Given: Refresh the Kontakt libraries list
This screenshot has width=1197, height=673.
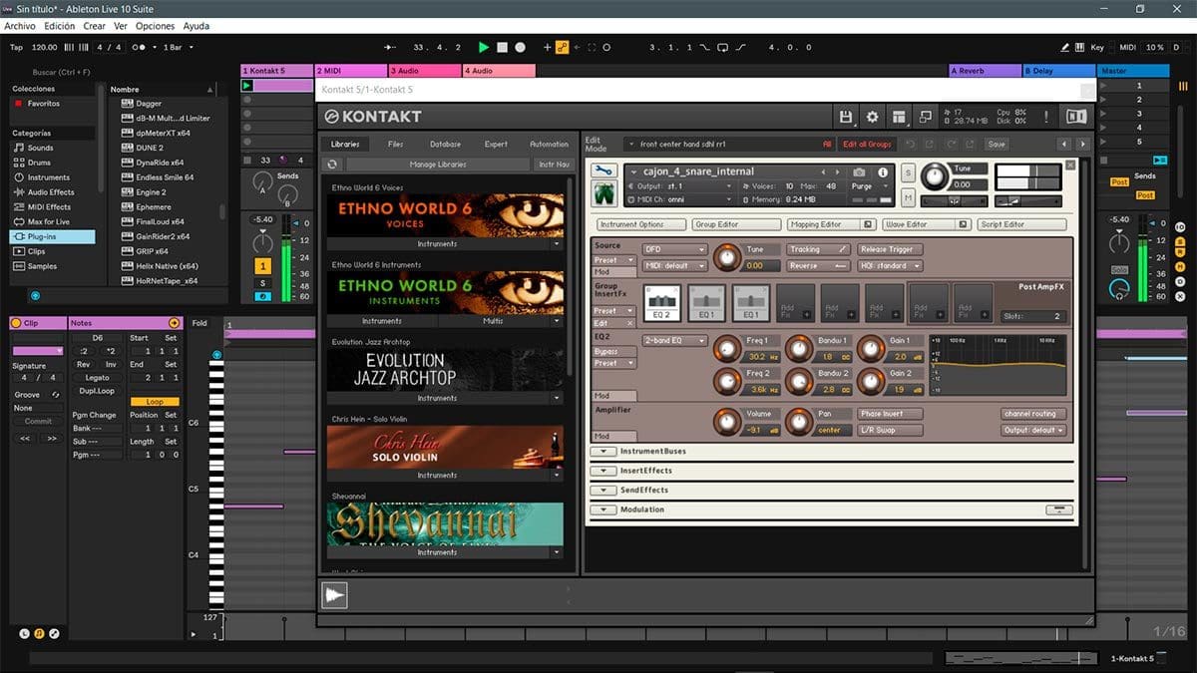Looking at the screenshot, I should 333,165.
